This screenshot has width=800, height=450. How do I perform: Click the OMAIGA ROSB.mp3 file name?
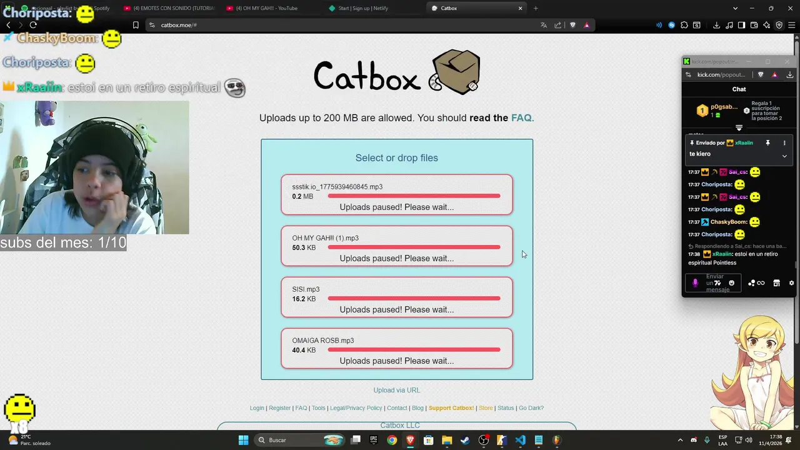click(x=323, y=341)
